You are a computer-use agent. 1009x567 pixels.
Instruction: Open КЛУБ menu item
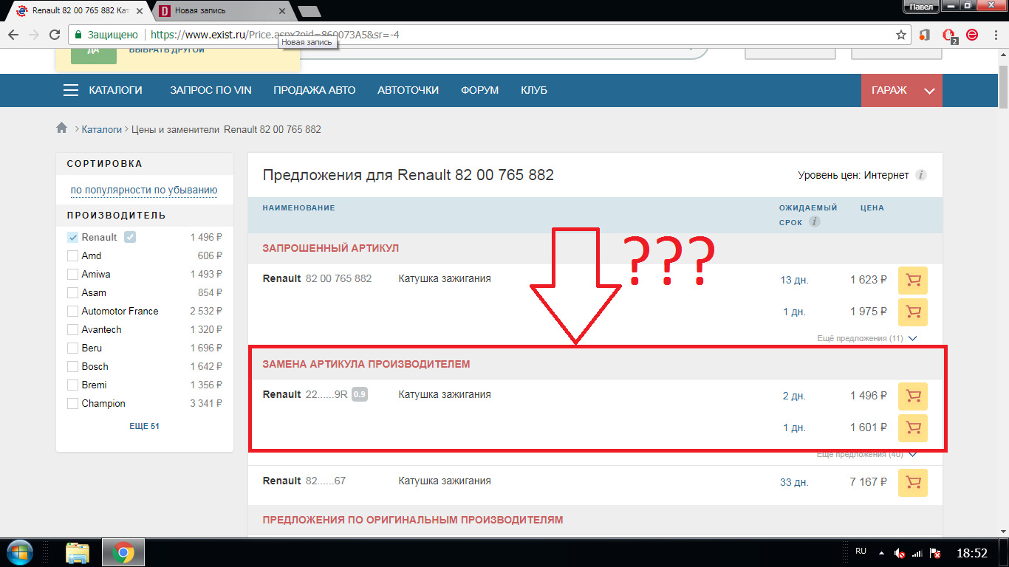point(534,90)
